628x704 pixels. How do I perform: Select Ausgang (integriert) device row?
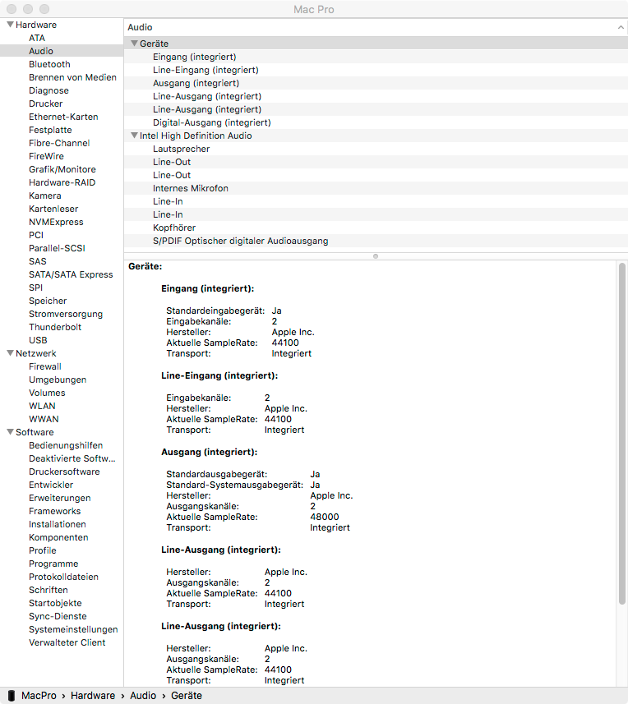(x=376, y=83)
